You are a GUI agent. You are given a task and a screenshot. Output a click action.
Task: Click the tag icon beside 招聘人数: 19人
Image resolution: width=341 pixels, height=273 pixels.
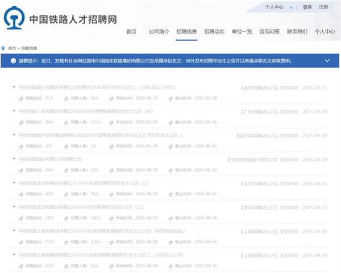(x=66, y=170)
